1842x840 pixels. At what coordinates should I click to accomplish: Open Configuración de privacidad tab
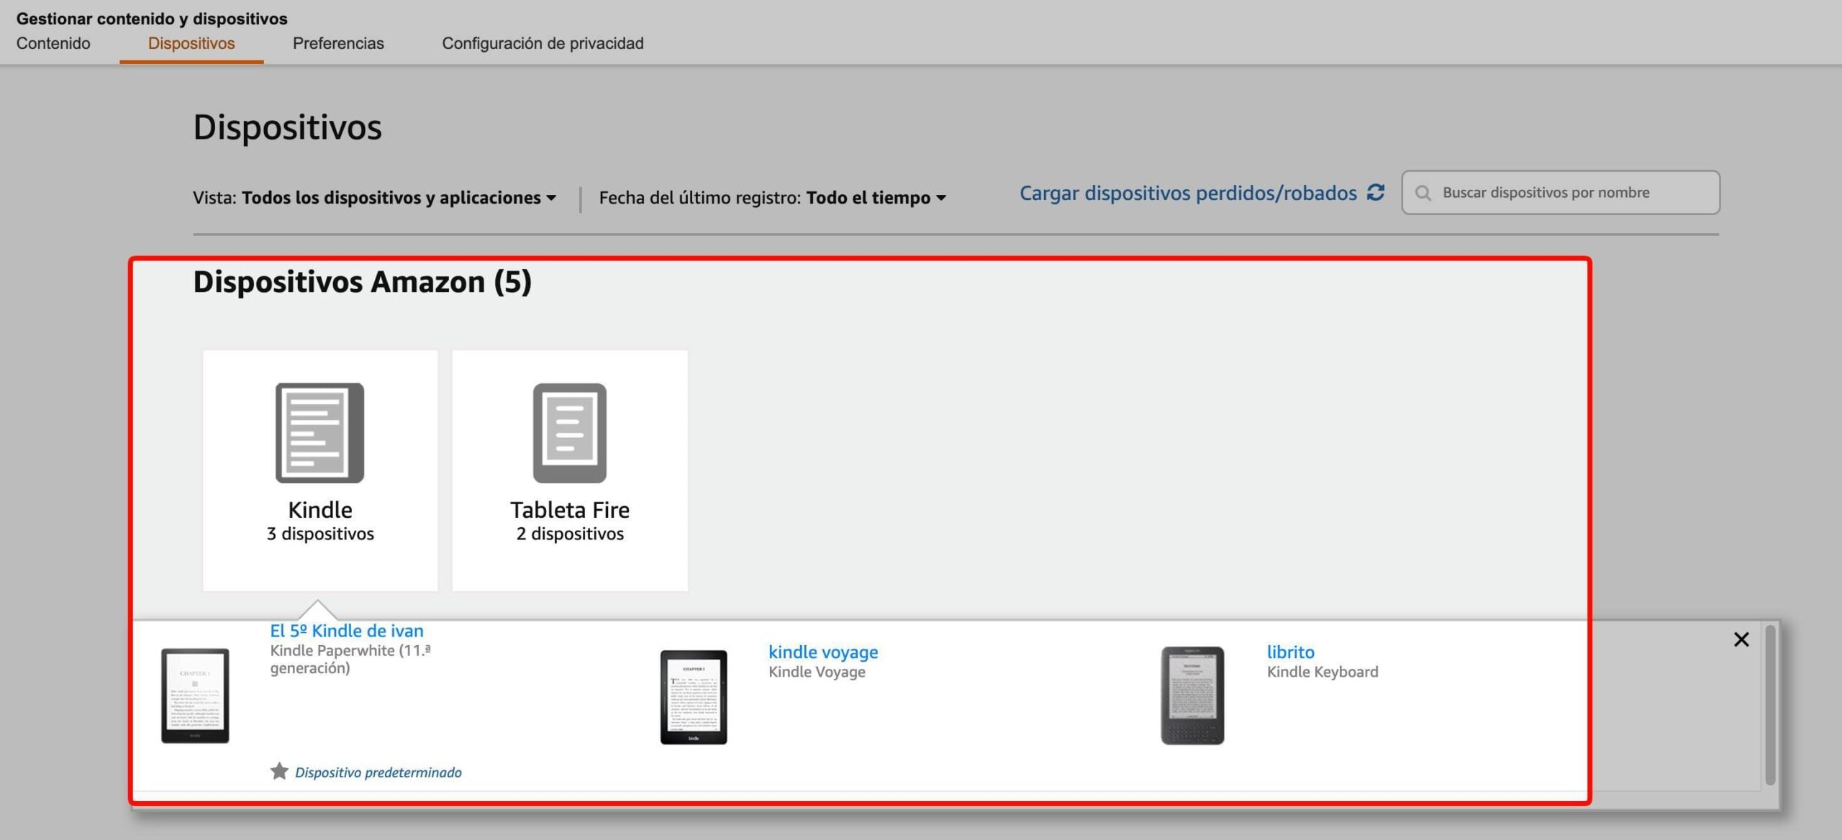click(543, 43)
